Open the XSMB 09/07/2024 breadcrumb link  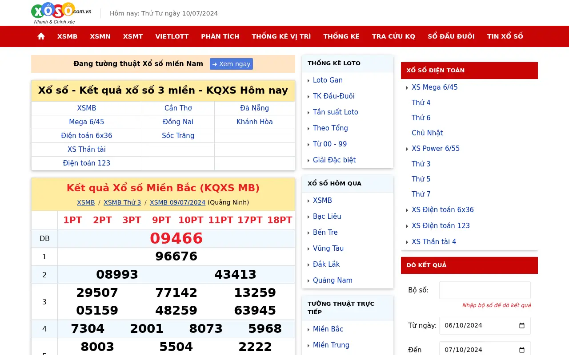click(177, 202)
